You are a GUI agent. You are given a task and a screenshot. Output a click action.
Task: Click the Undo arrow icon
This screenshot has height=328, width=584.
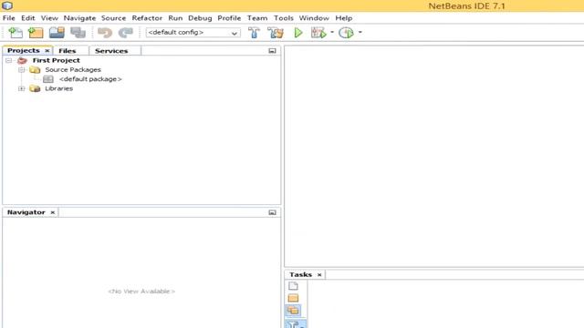105,33
